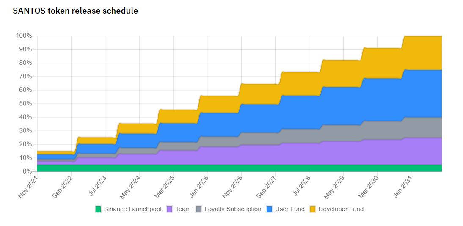Click the purple Team legend swatch
Viewport: 463px width, 226px height.
(170, 209)
